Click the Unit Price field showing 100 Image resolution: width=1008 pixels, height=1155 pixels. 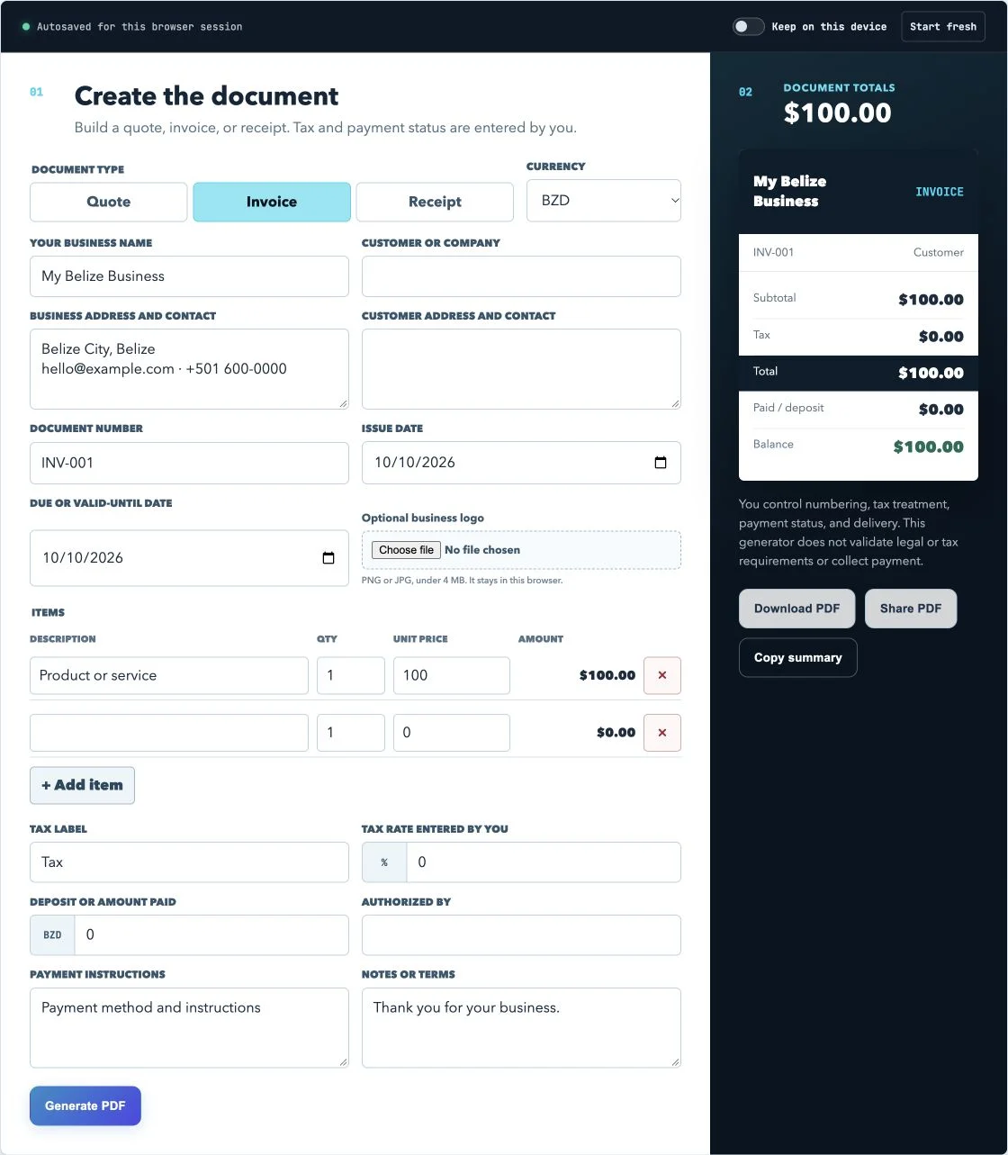(452, 675)
